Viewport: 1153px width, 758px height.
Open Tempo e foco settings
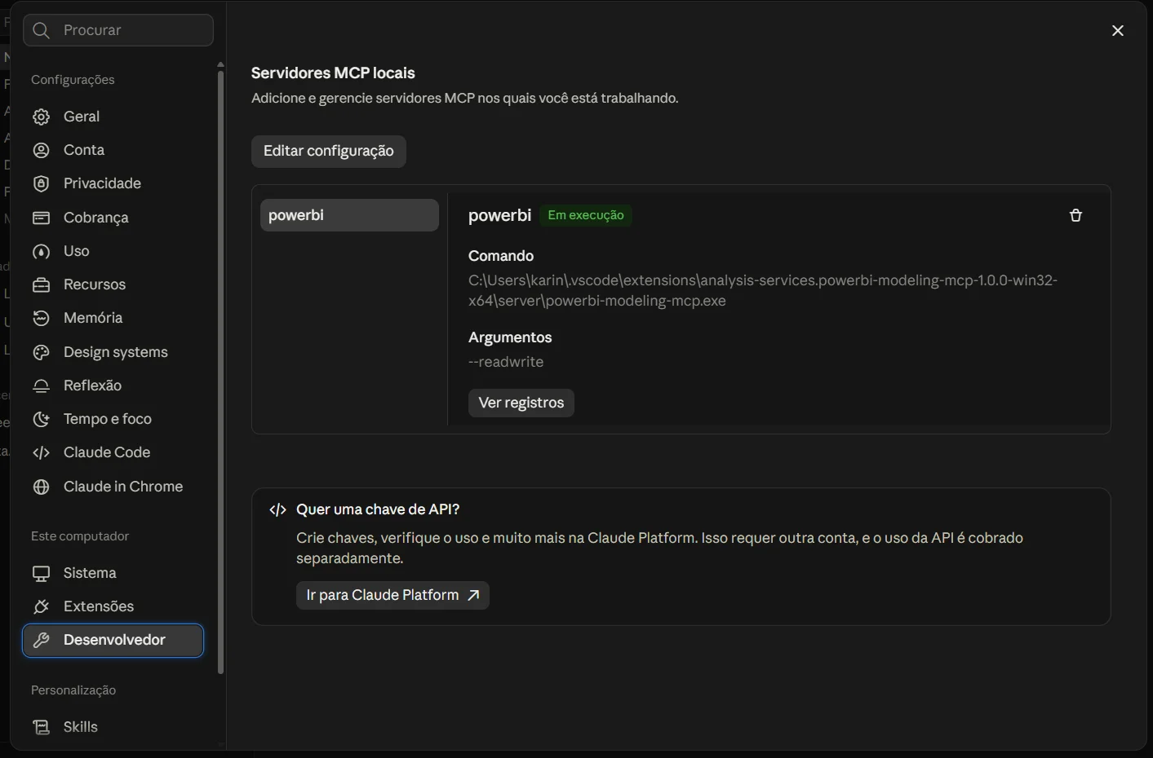[113, 419]
